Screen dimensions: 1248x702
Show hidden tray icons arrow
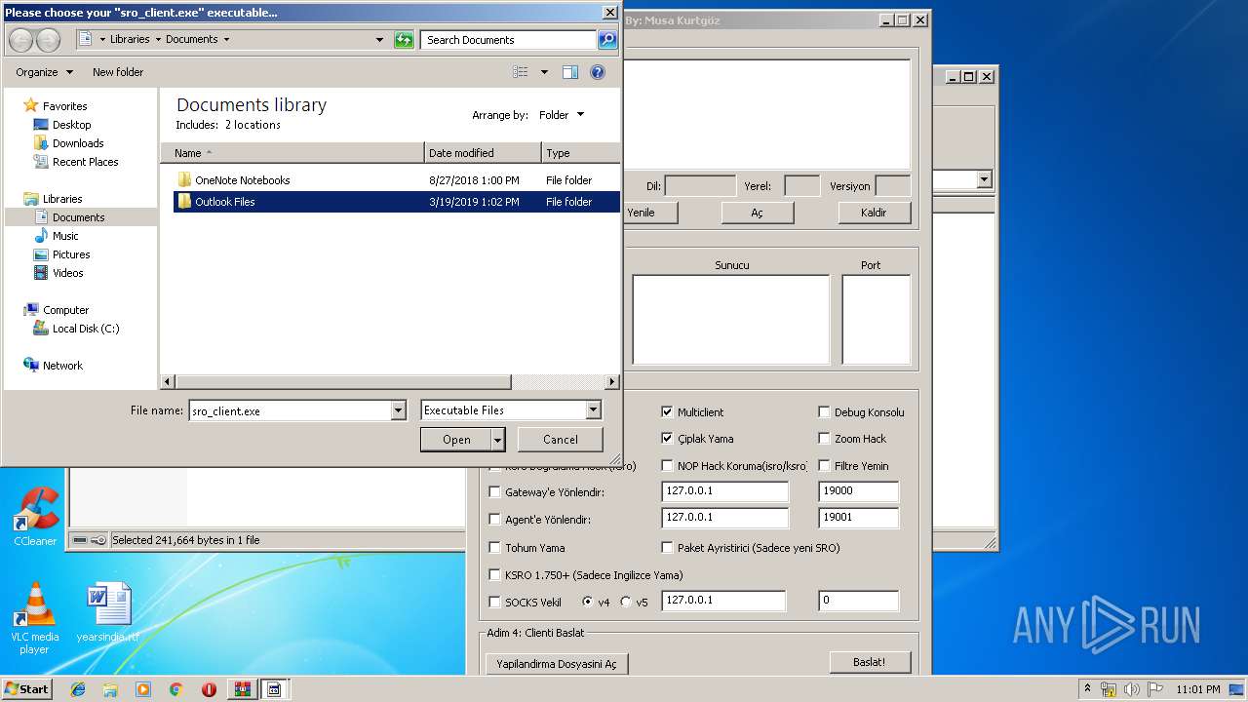click(x=1088, y=689)
